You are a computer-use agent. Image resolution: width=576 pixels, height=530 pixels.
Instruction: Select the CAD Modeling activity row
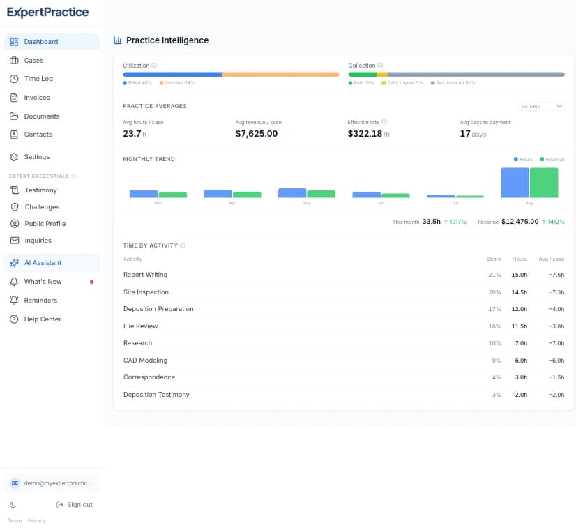344,361
